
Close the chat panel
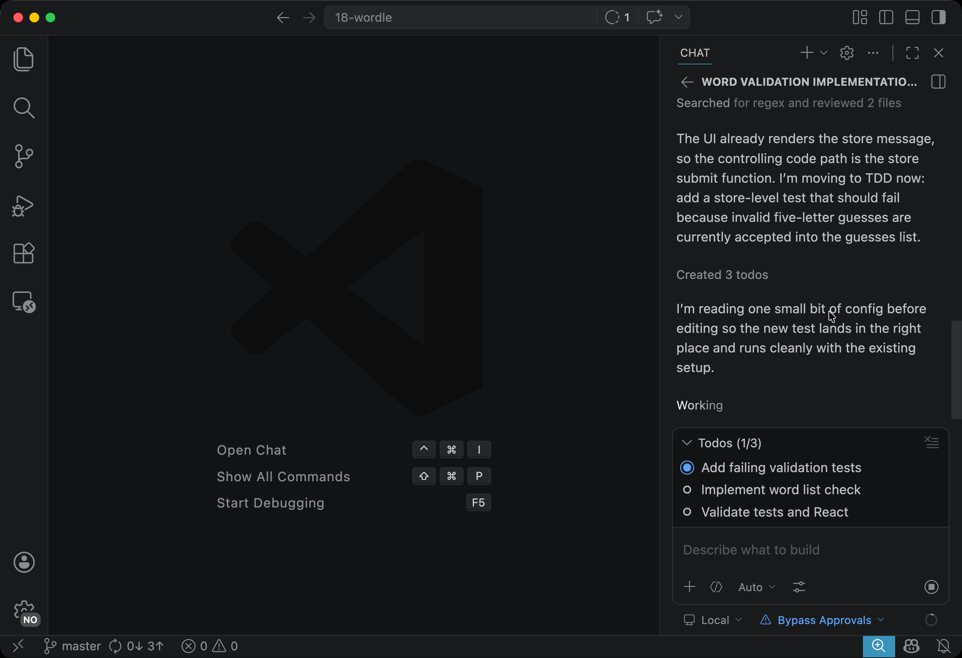[x=939, y=53]
